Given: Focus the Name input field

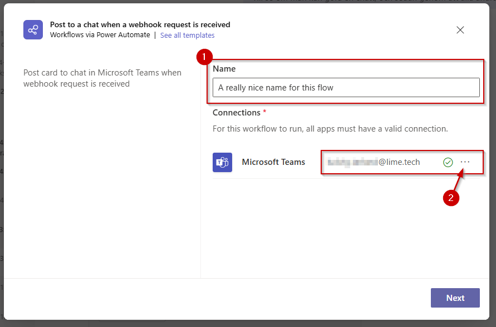Looking at the screenshot, I should [x=346, y=87].
